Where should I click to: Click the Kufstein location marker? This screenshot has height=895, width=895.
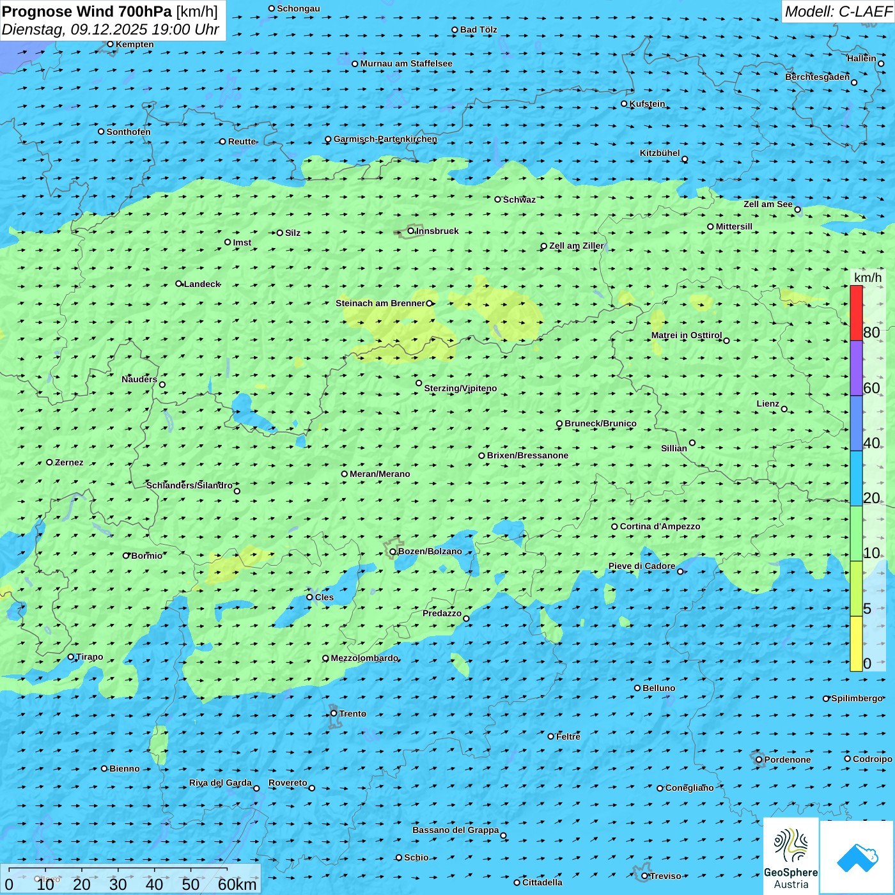coord(625,104)
